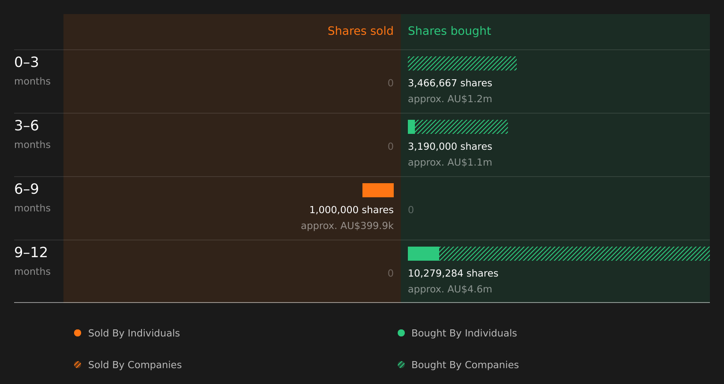This screenshot has width=724, height=384.
Task: Click the Shares sold column header
Action: pyautogui.click(x=360, y=31)
